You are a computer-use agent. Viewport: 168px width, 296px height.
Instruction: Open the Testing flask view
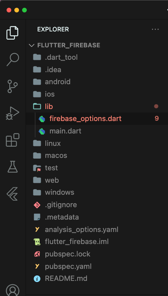tap(13, 167)
